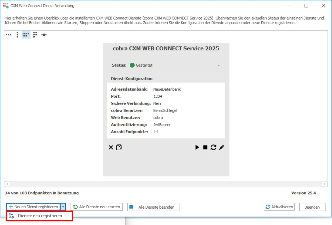Duplicate the service via the copy icon

tap(118, 147)
